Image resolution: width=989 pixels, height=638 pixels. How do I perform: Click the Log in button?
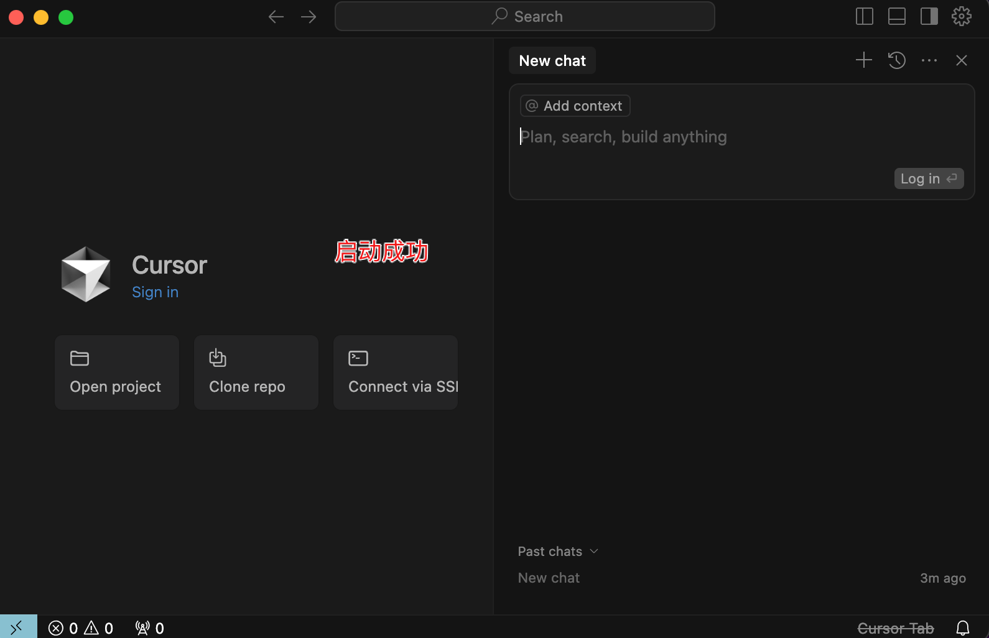929,178
